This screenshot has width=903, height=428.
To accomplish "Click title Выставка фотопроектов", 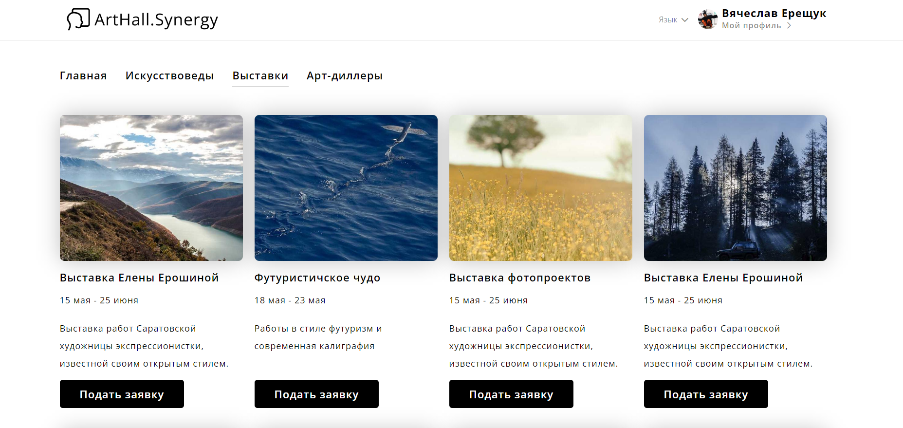I will pos(520,278).
